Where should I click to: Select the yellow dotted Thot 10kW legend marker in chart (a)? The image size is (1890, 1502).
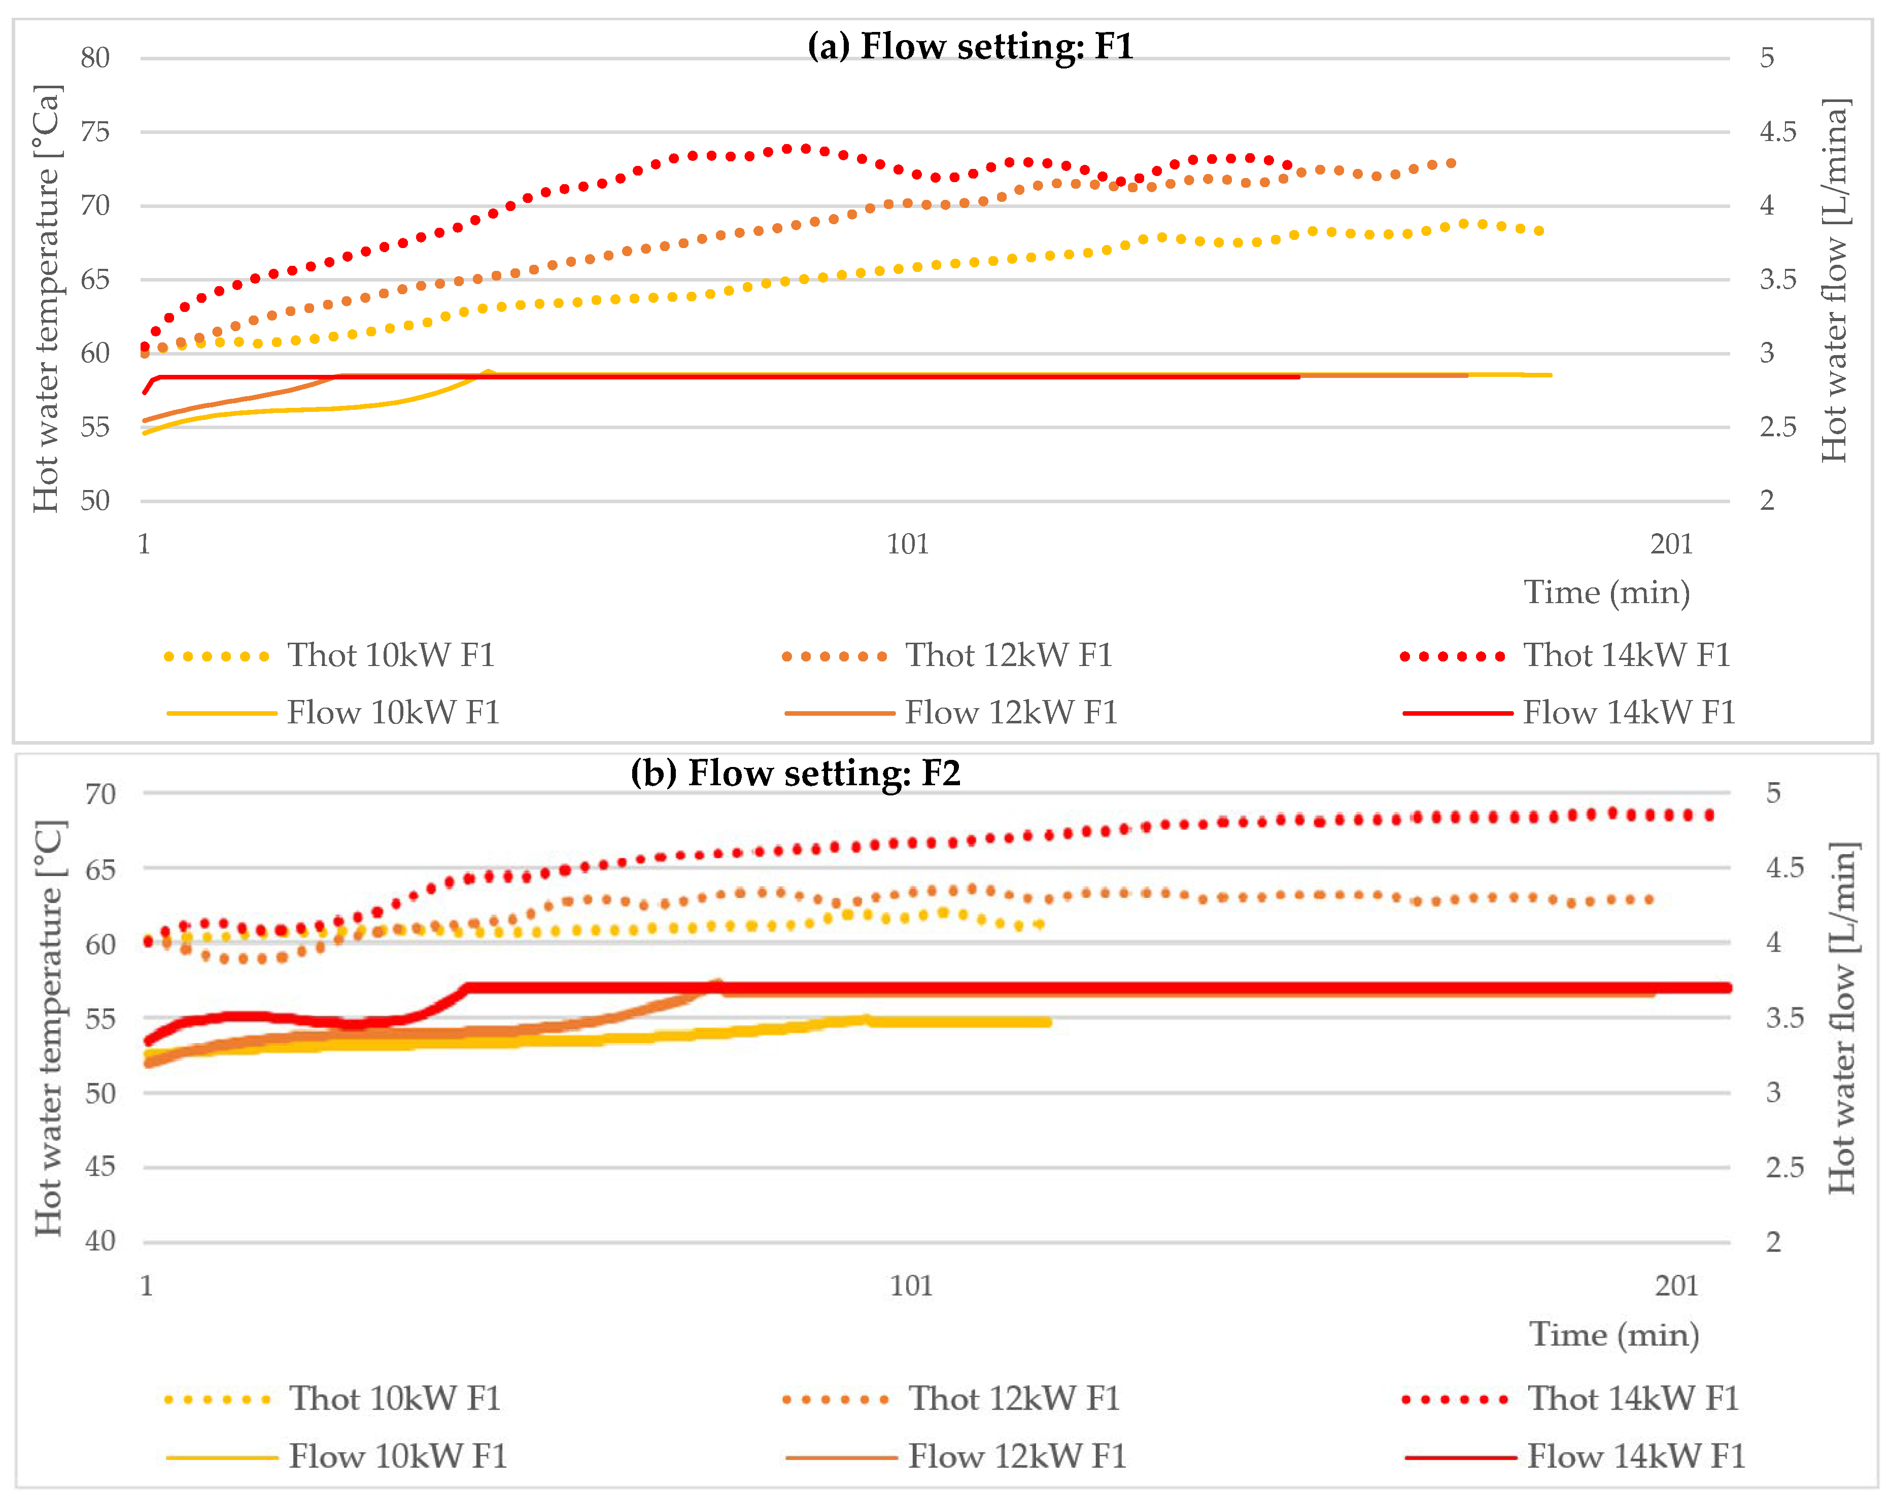click(x=217, y=656)
